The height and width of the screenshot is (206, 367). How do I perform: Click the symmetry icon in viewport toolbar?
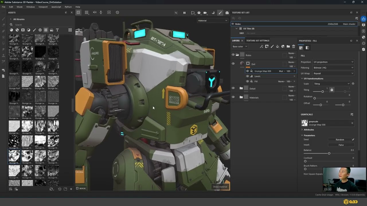pyautogui.click(x=95, y=13)
